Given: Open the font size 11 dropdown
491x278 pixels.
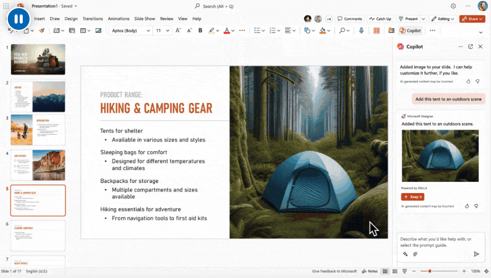Looking at the screenshot, I should 168,31.
